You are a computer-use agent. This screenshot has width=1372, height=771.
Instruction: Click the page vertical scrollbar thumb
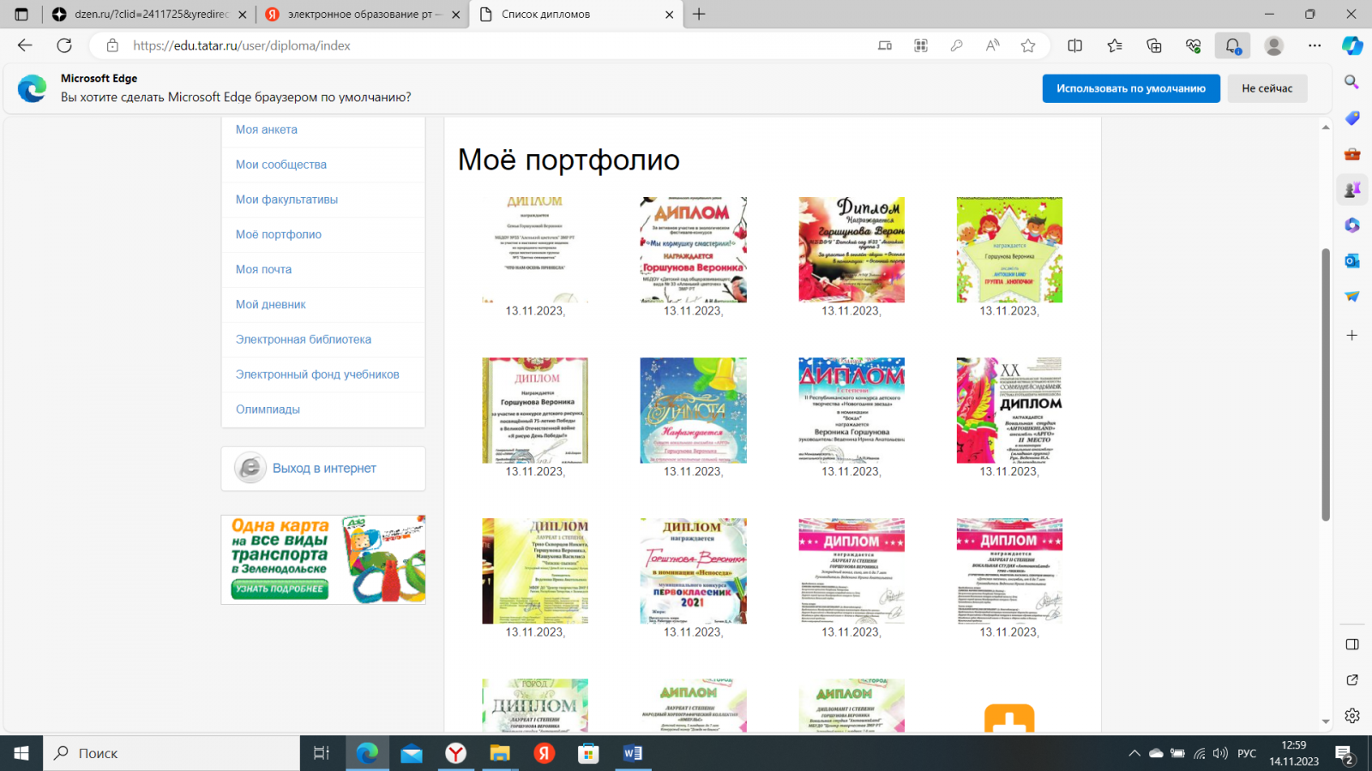click(x=1326, y=385)
